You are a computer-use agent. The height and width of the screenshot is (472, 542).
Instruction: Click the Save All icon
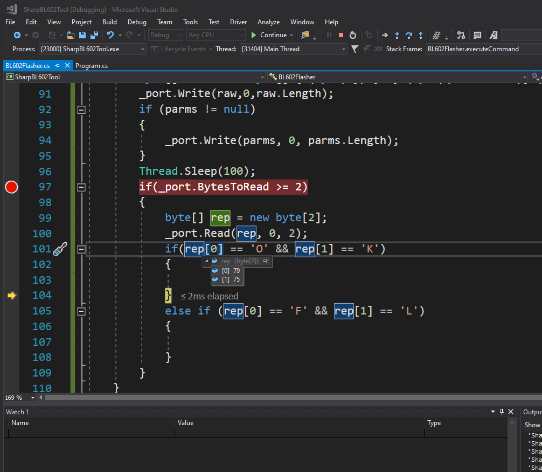pos(94,35)
